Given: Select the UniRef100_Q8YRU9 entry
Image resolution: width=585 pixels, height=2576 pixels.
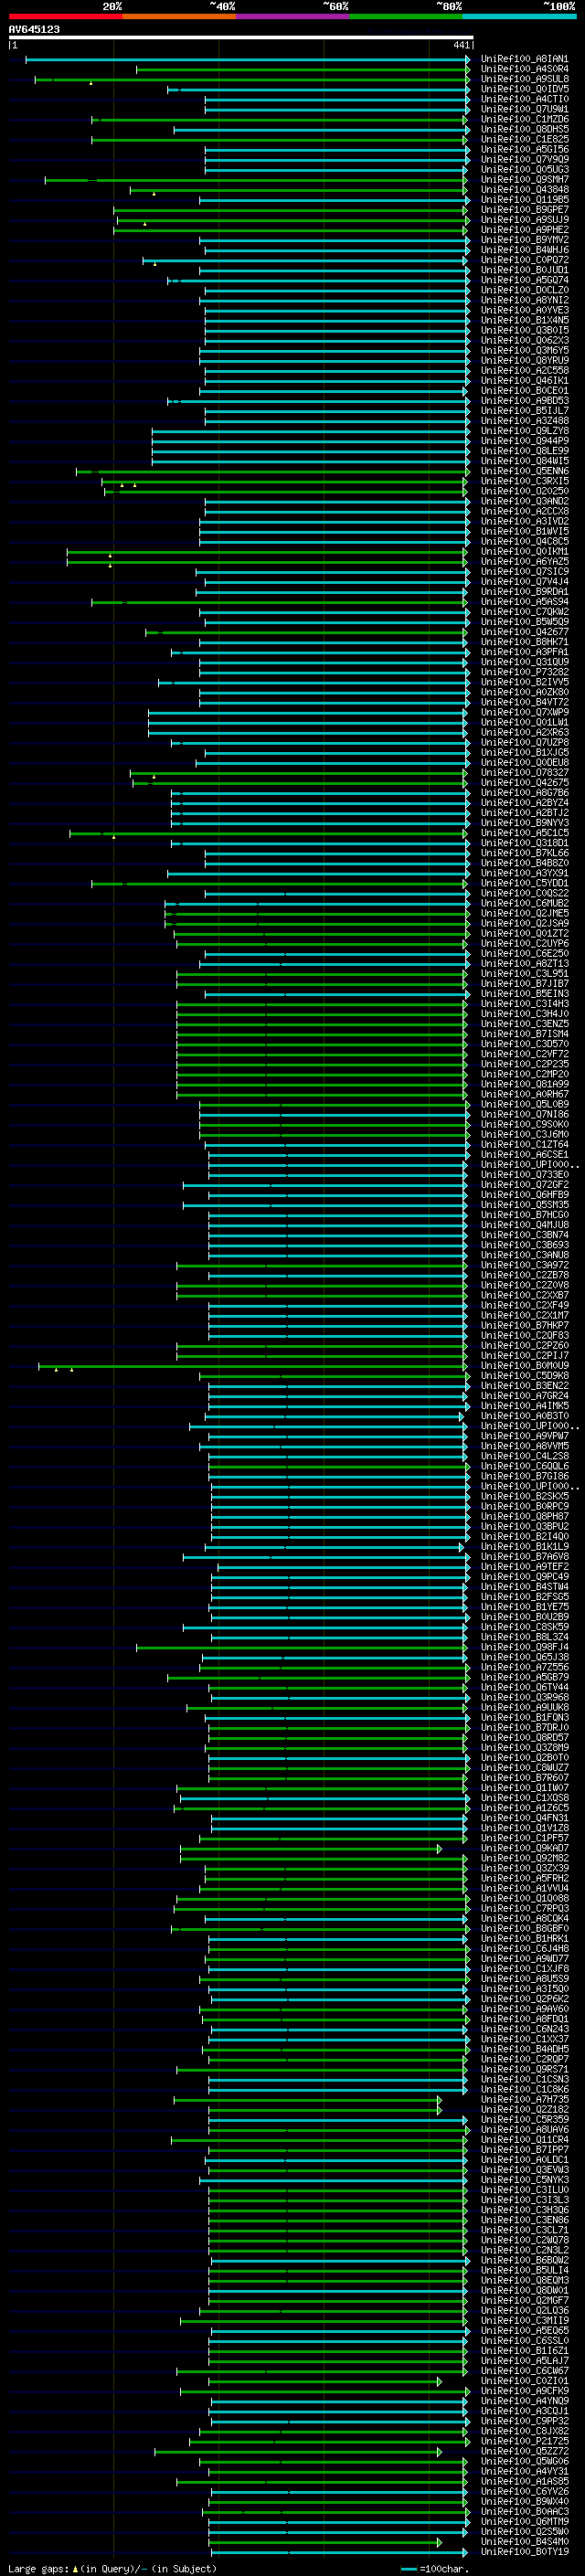Looking at the screenshot, I should [x=524, y=360].
